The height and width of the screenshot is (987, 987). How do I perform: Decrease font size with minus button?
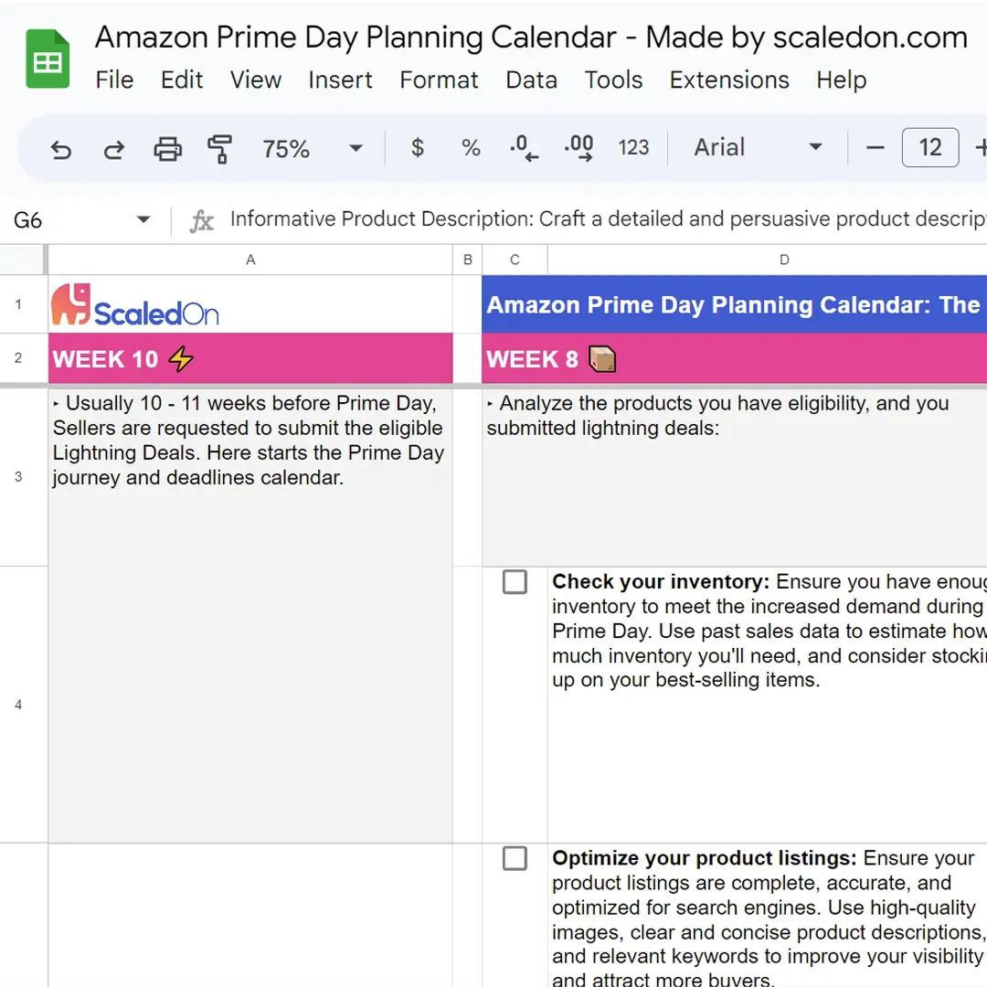click(x=875, y=148)
